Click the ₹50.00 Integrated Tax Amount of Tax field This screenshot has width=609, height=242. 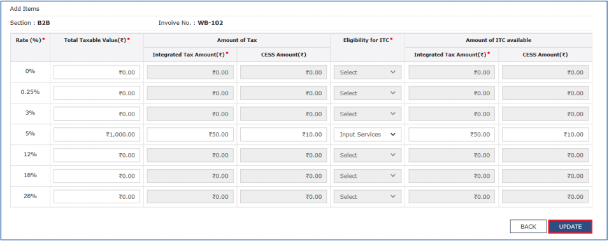coord(190,135)
